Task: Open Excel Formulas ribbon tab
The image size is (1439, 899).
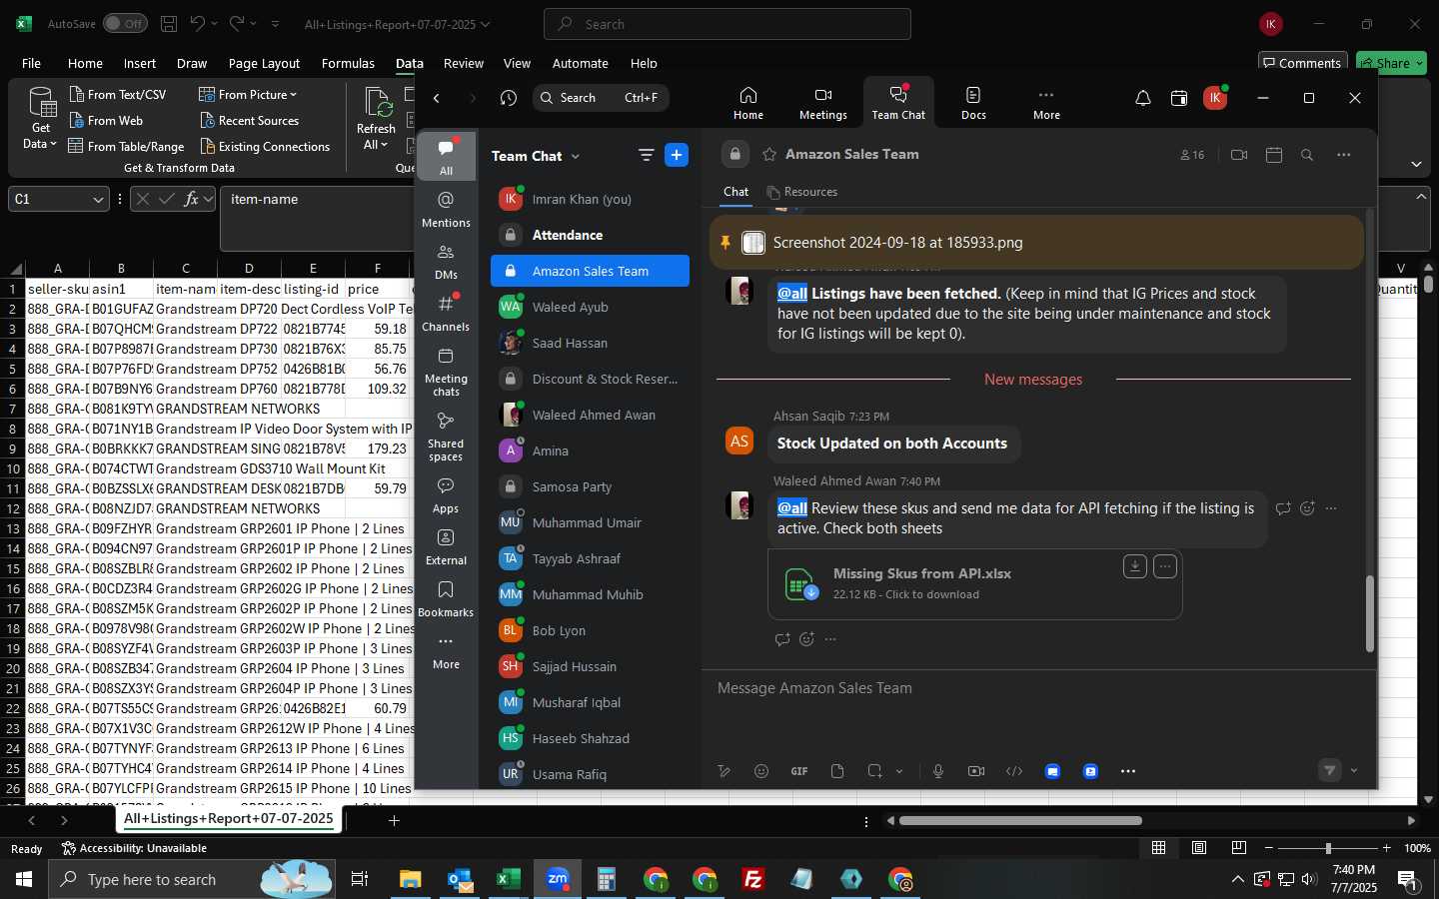Action: 348,63
